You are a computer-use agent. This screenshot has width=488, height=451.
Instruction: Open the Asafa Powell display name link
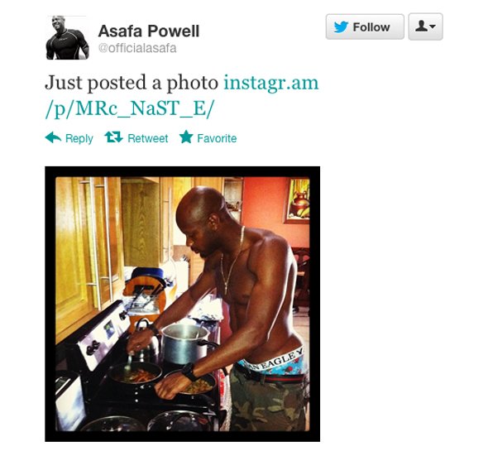[x=149, y=31]
